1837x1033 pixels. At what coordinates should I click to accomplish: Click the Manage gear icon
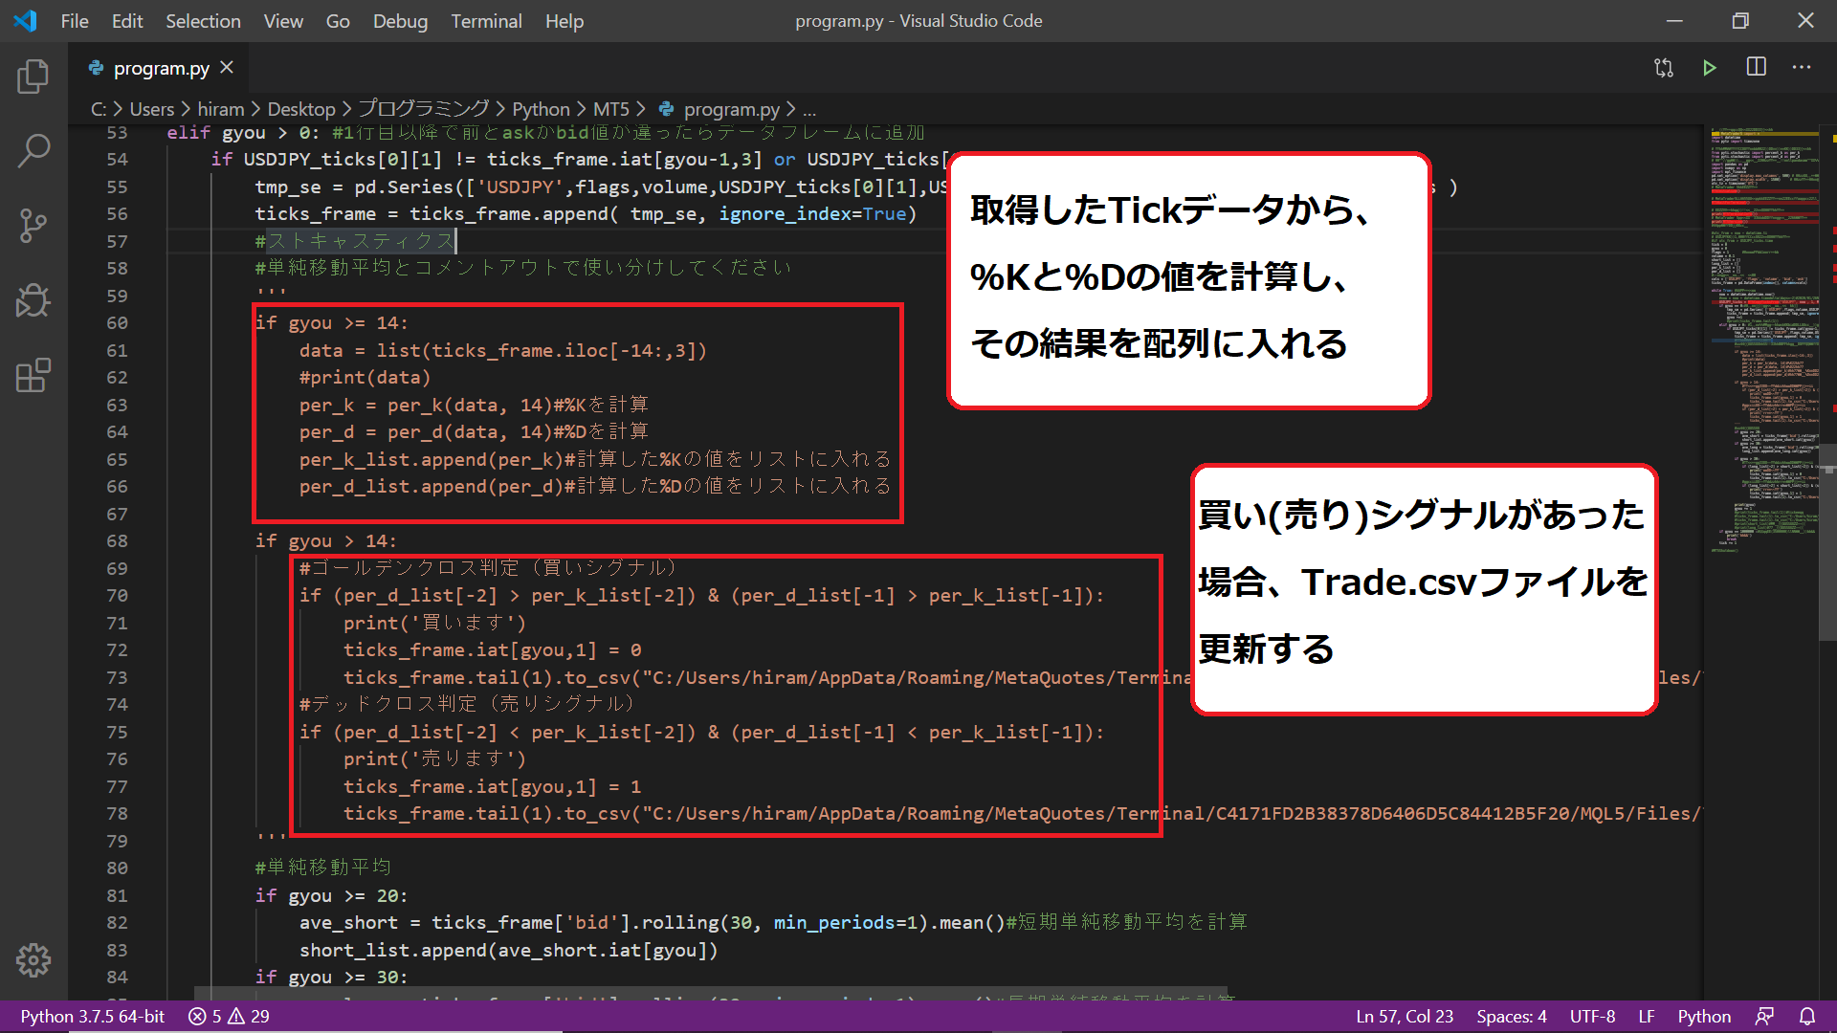point(33,959)
